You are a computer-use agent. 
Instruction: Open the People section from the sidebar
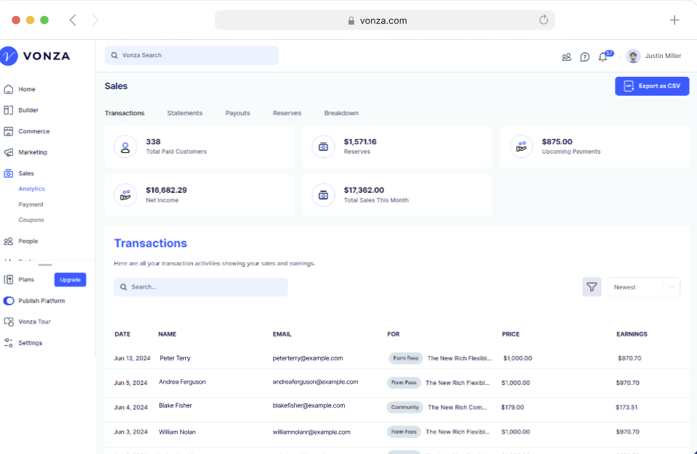point(7,241)
